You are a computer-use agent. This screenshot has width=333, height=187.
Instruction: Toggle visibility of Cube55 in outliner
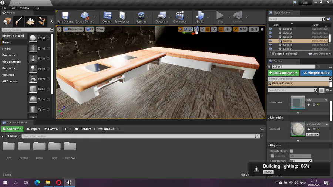click(x=270, y=33)
